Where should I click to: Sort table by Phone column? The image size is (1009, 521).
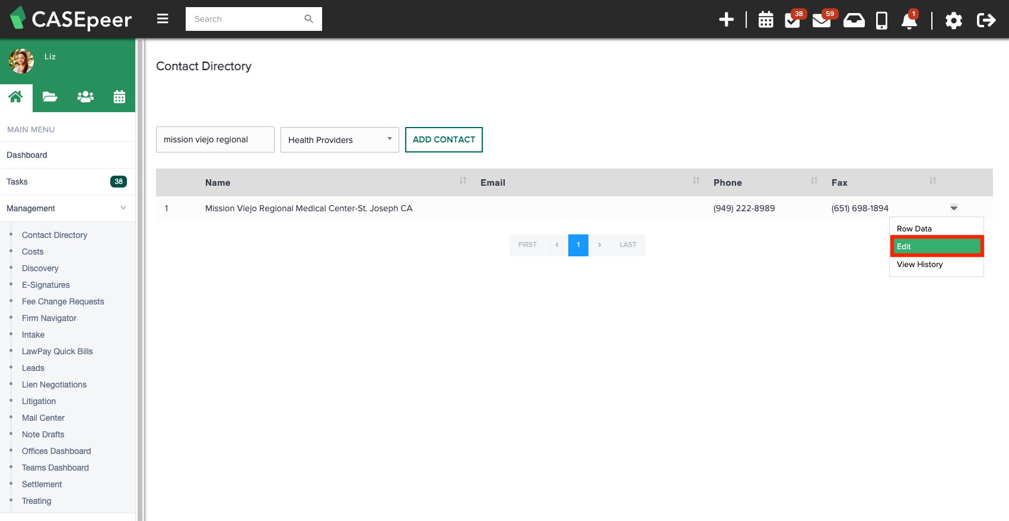814,180
